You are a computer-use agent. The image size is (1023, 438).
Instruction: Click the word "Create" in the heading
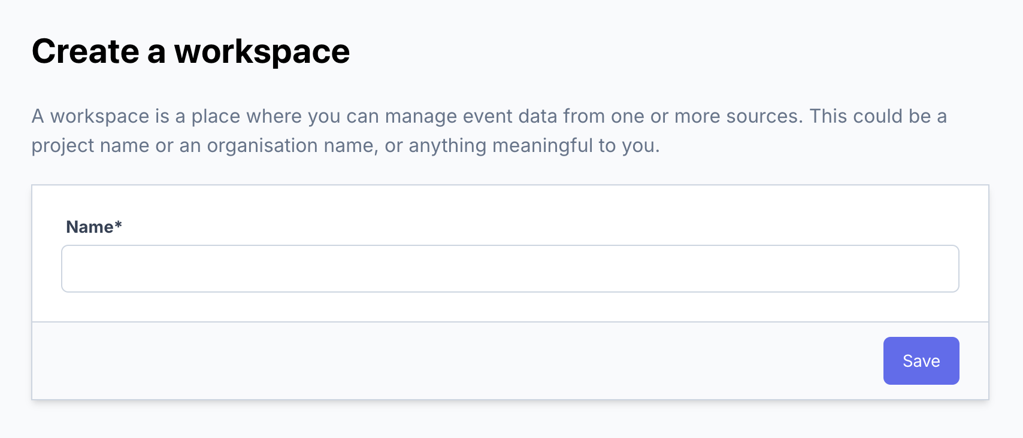click(x=86, y=51)
